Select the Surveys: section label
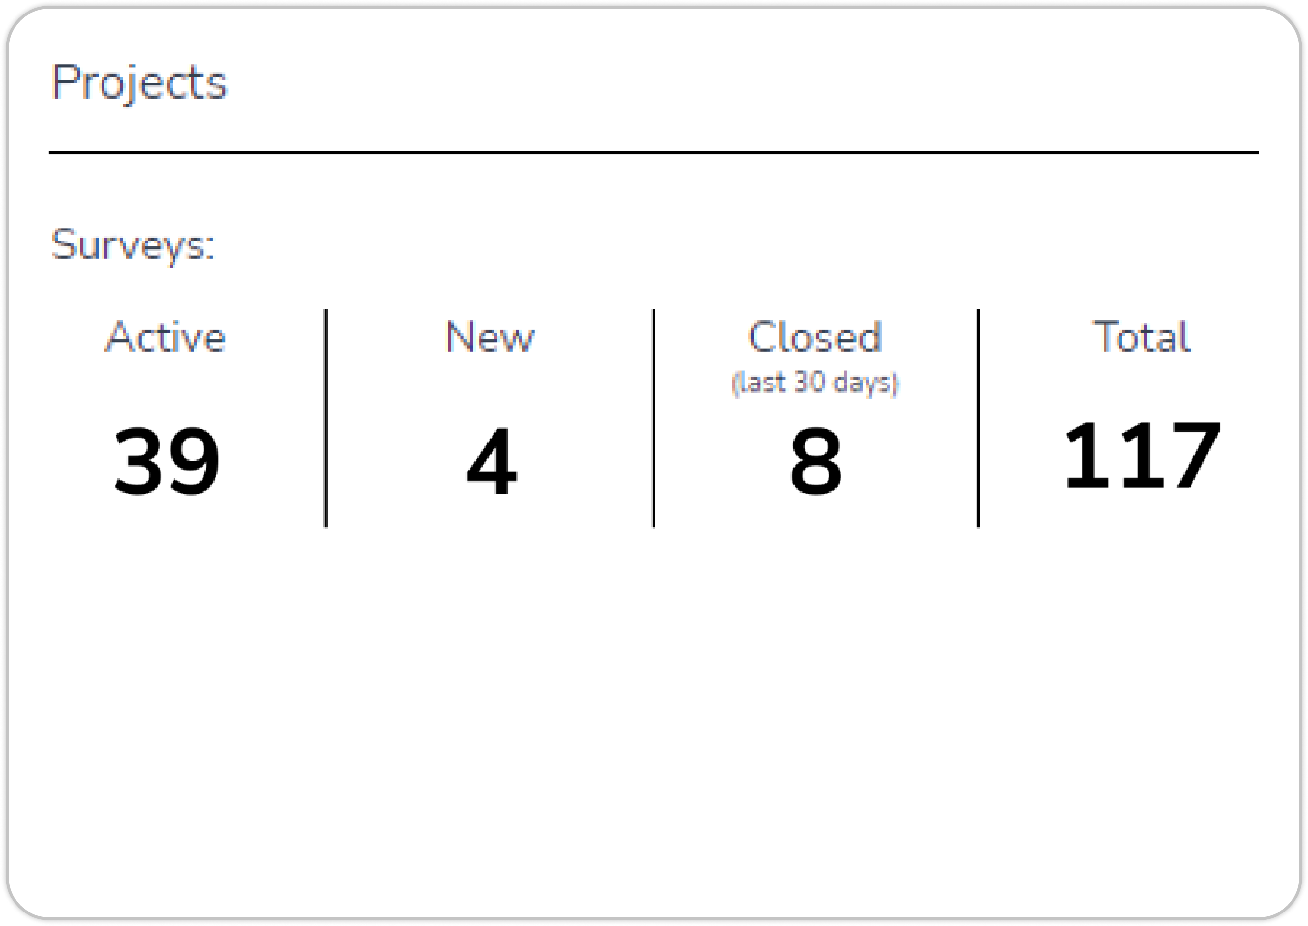 [133, 245]
